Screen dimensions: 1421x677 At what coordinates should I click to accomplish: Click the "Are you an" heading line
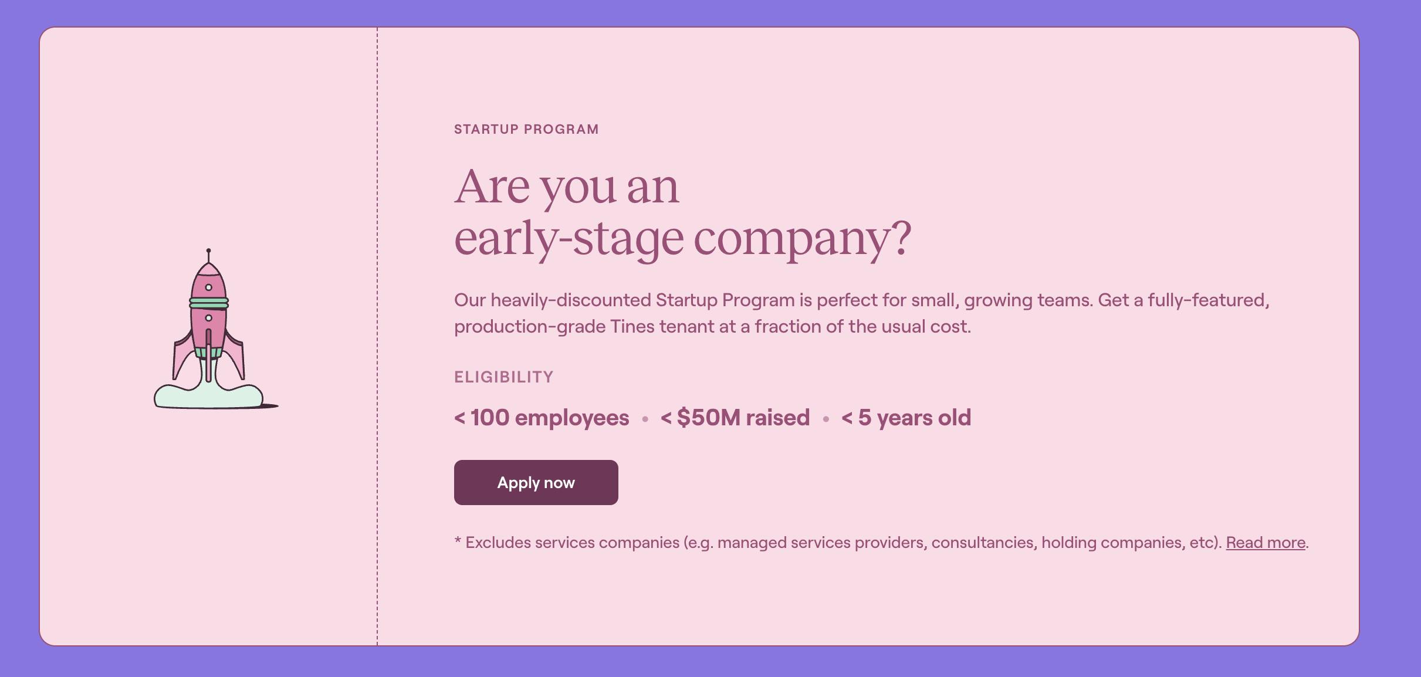(566, 187)
